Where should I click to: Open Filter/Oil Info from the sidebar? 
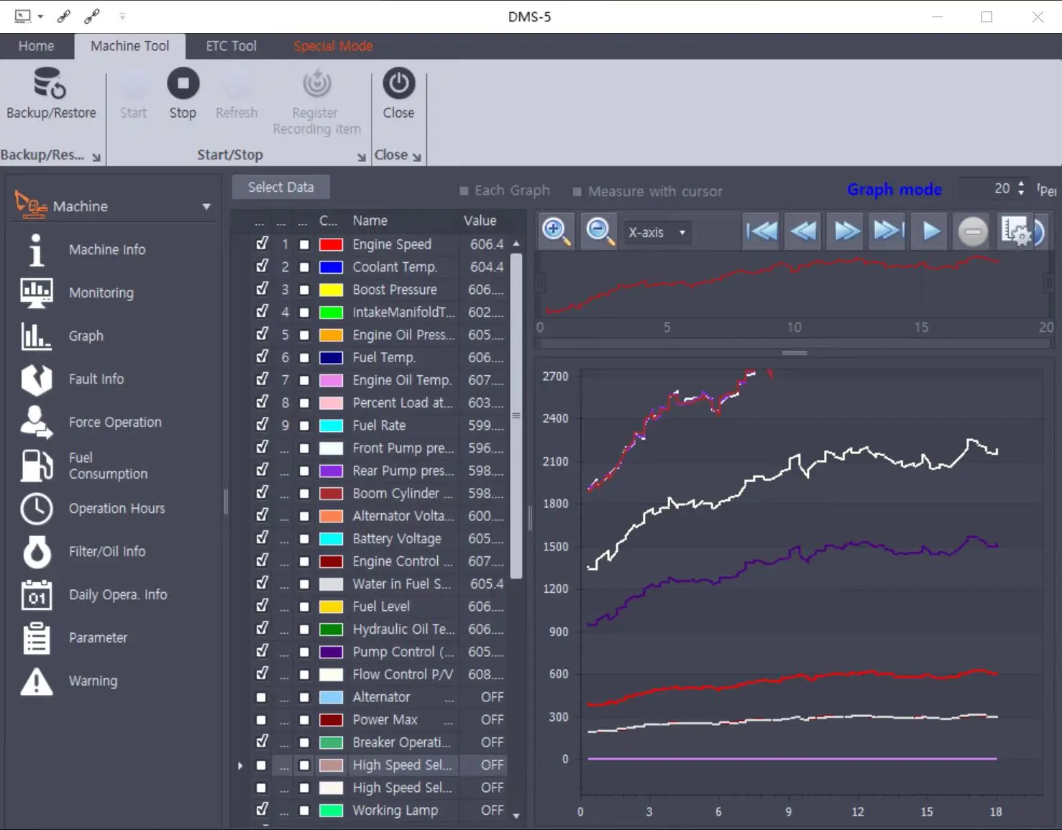(106, 551)
